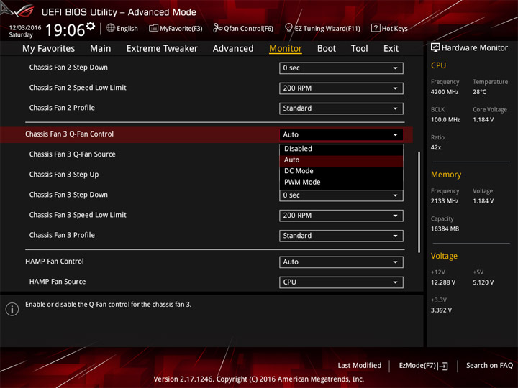The width and height of the screenshot is (518, 388).
Task: Open the Extreme Tweaker tab
Action: point(162,49)
